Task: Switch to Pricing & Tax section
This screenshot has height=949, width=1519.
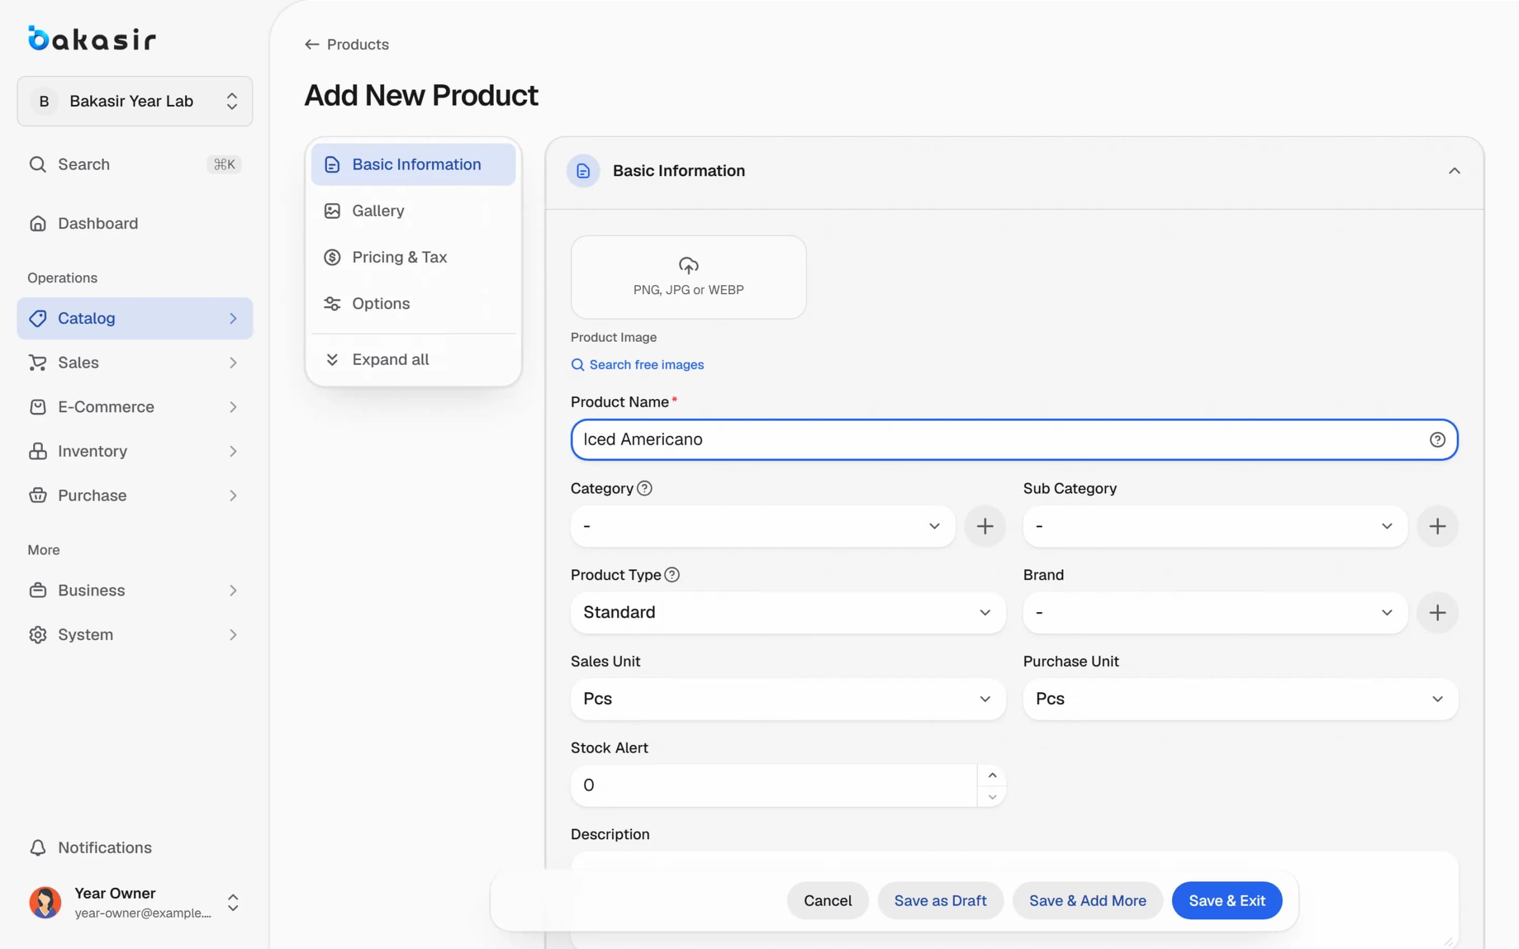Action: 413,257
